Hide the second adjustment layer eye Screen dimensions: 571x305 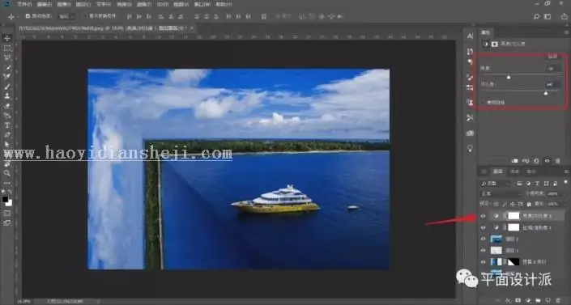pyautogui.click(x=484, y=227)
